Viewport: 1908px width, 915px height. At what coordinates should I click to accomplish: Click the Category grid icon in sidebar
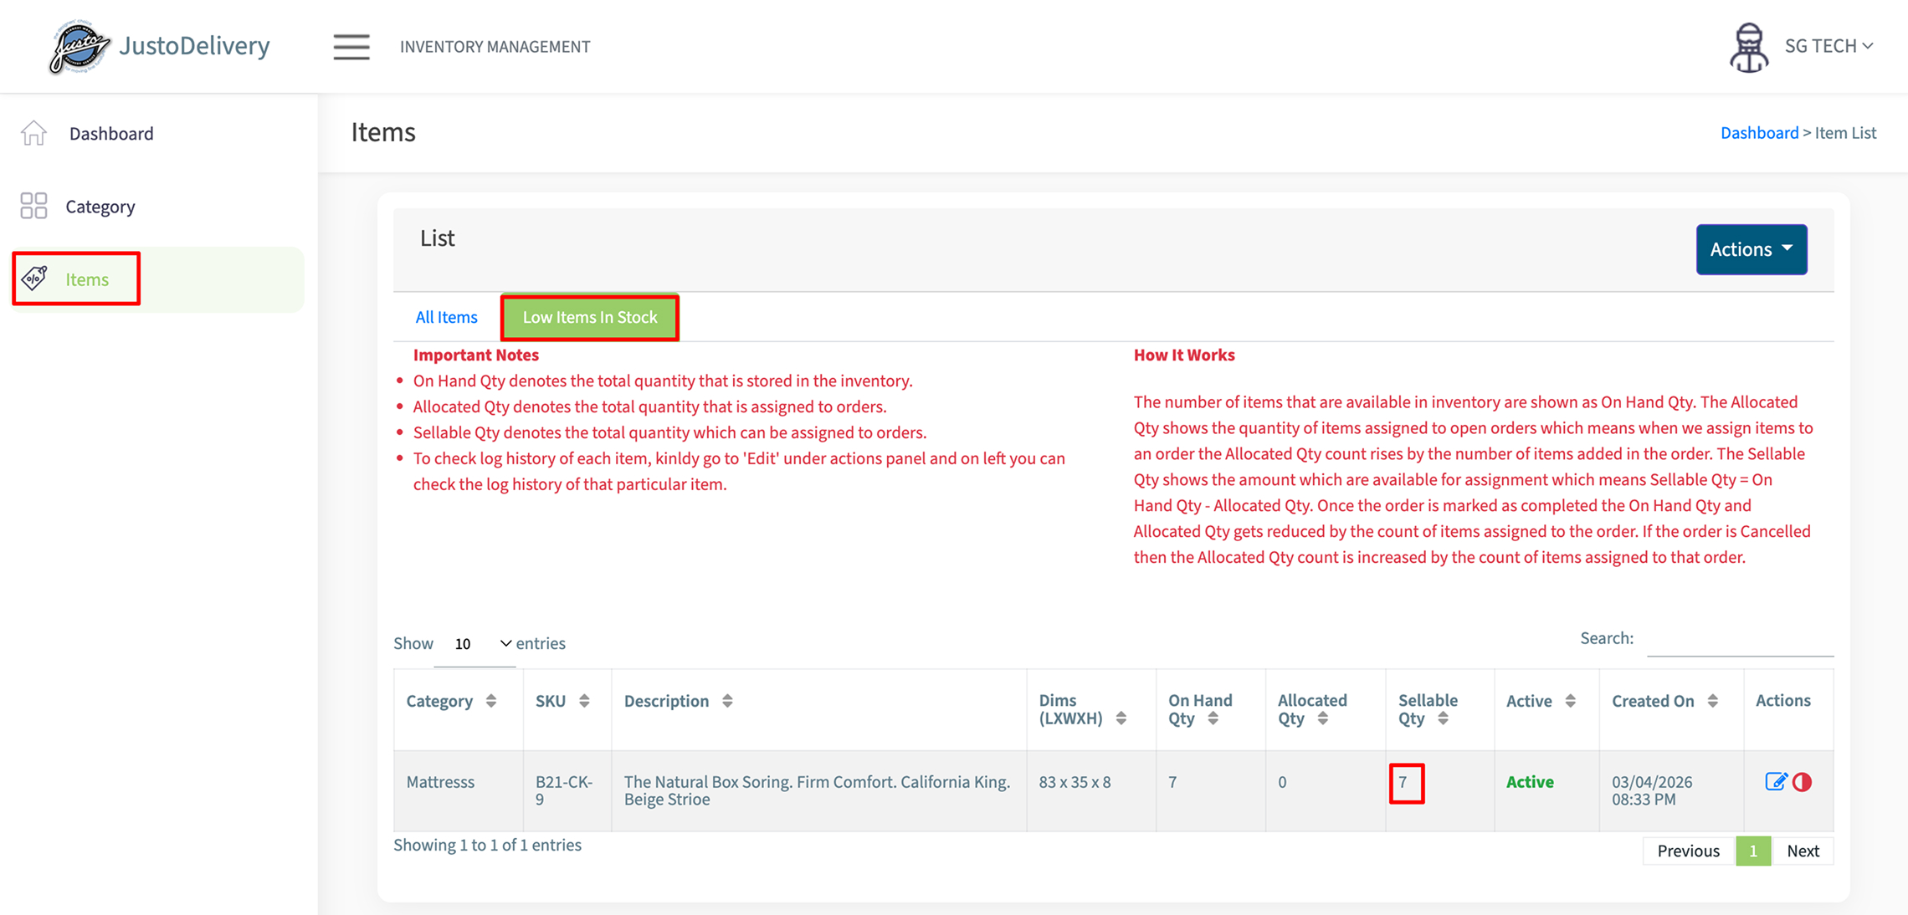click(33, 206)
